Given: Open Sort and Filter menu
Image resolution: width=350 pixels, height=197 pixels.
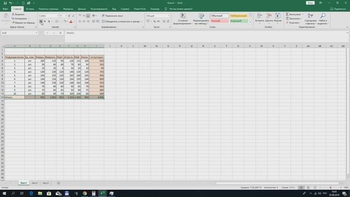Looking at the screenshot, I should click(x=311, y=19).
